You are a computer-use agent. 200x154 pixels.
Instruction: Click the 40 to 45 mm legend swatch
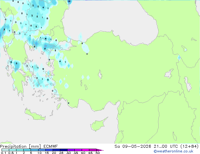[85, 150]
